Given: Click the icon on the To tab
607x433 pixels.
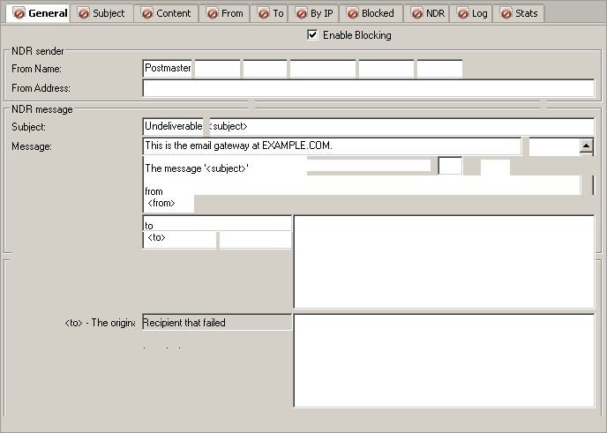Looking at the screenshot, I should click(262, 13).
